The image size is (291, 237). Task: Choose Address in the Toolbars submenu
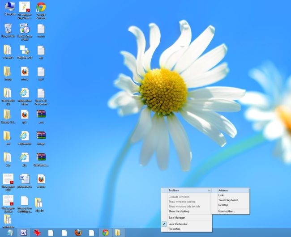click(x=231, y=190)
